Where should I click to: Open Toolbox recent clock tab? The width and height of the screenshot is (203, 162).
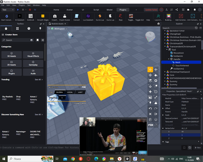[x=29, y=28]
